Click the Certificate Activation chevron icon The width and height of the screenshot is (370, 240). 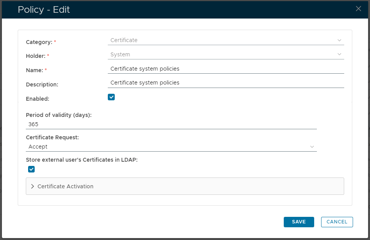click(32, 186)
